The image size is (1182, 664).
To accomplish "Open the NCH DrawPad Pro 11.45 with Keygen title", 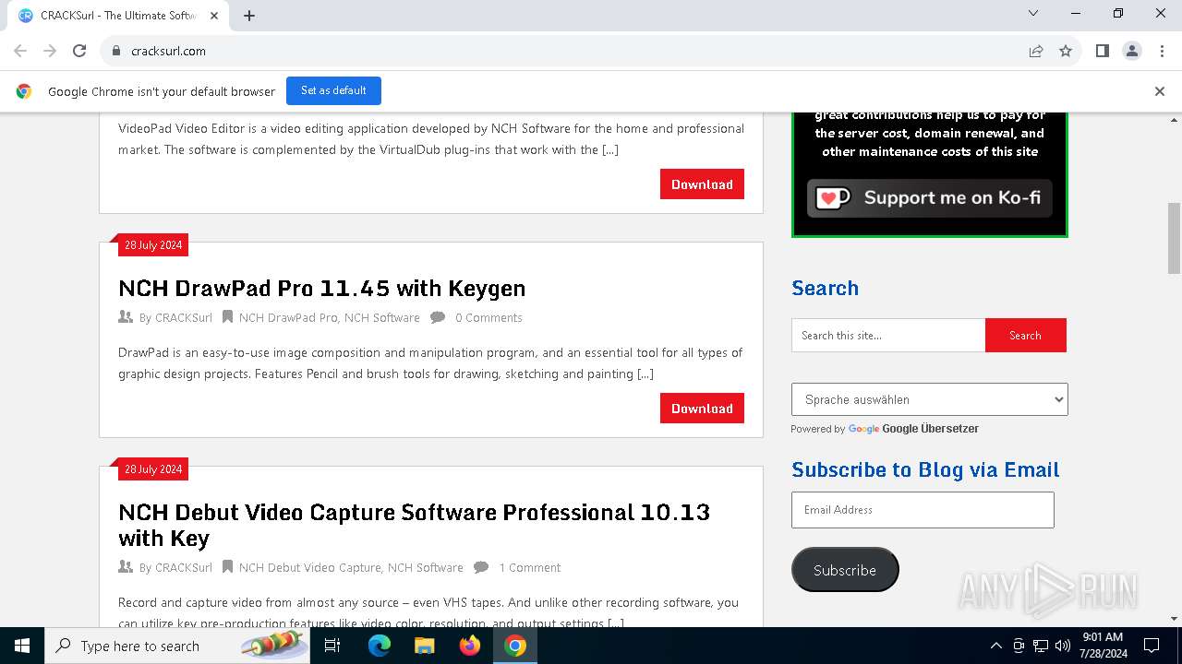I will pyautogui.click(x=322, y=288).
